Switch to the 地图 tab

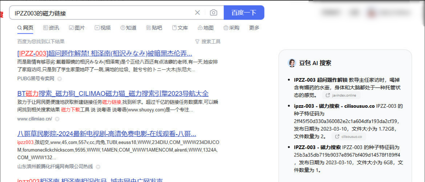click(x=206, y=28)
